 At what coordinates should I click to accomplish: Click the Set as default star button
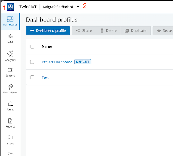click(163, 30)
